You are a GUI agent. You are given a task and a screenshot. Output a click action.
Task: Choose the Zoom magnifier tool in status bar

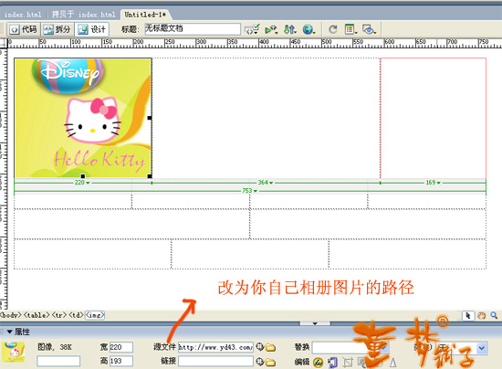(494, 315)
